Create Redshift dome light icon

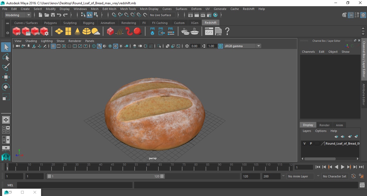point(87,31)
